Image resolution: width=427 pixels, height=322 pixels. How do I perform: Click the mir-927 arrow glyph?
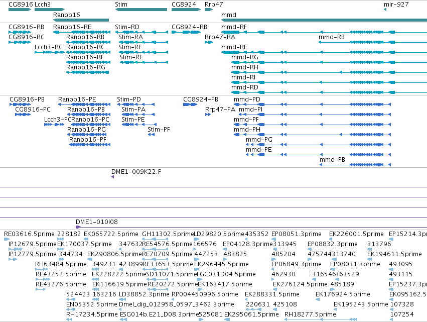pyautogui.click(x=385, y=10)
